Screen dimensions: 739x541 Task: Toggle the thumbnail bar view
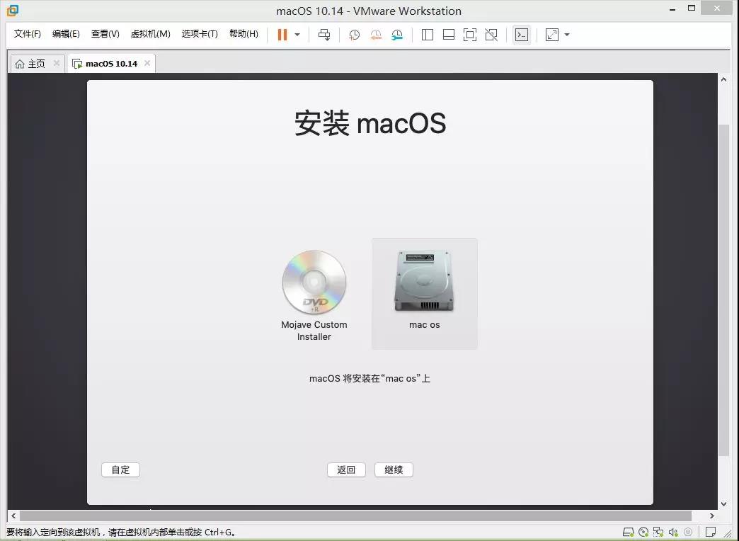pyautogui.click(x=449, y=35)
